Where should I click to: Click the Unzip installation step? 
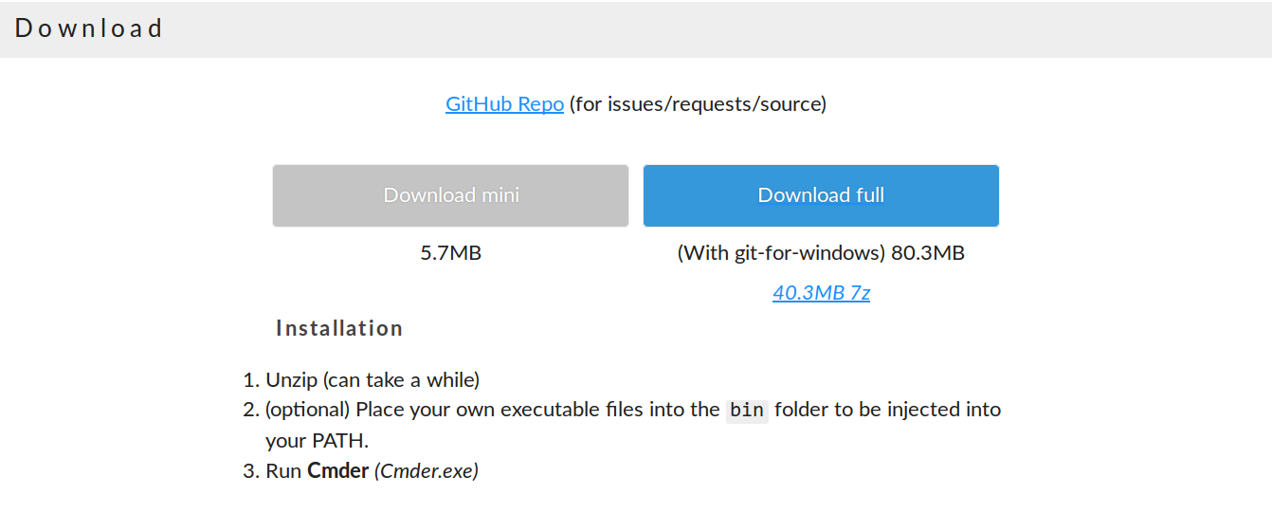click(373, 380)
